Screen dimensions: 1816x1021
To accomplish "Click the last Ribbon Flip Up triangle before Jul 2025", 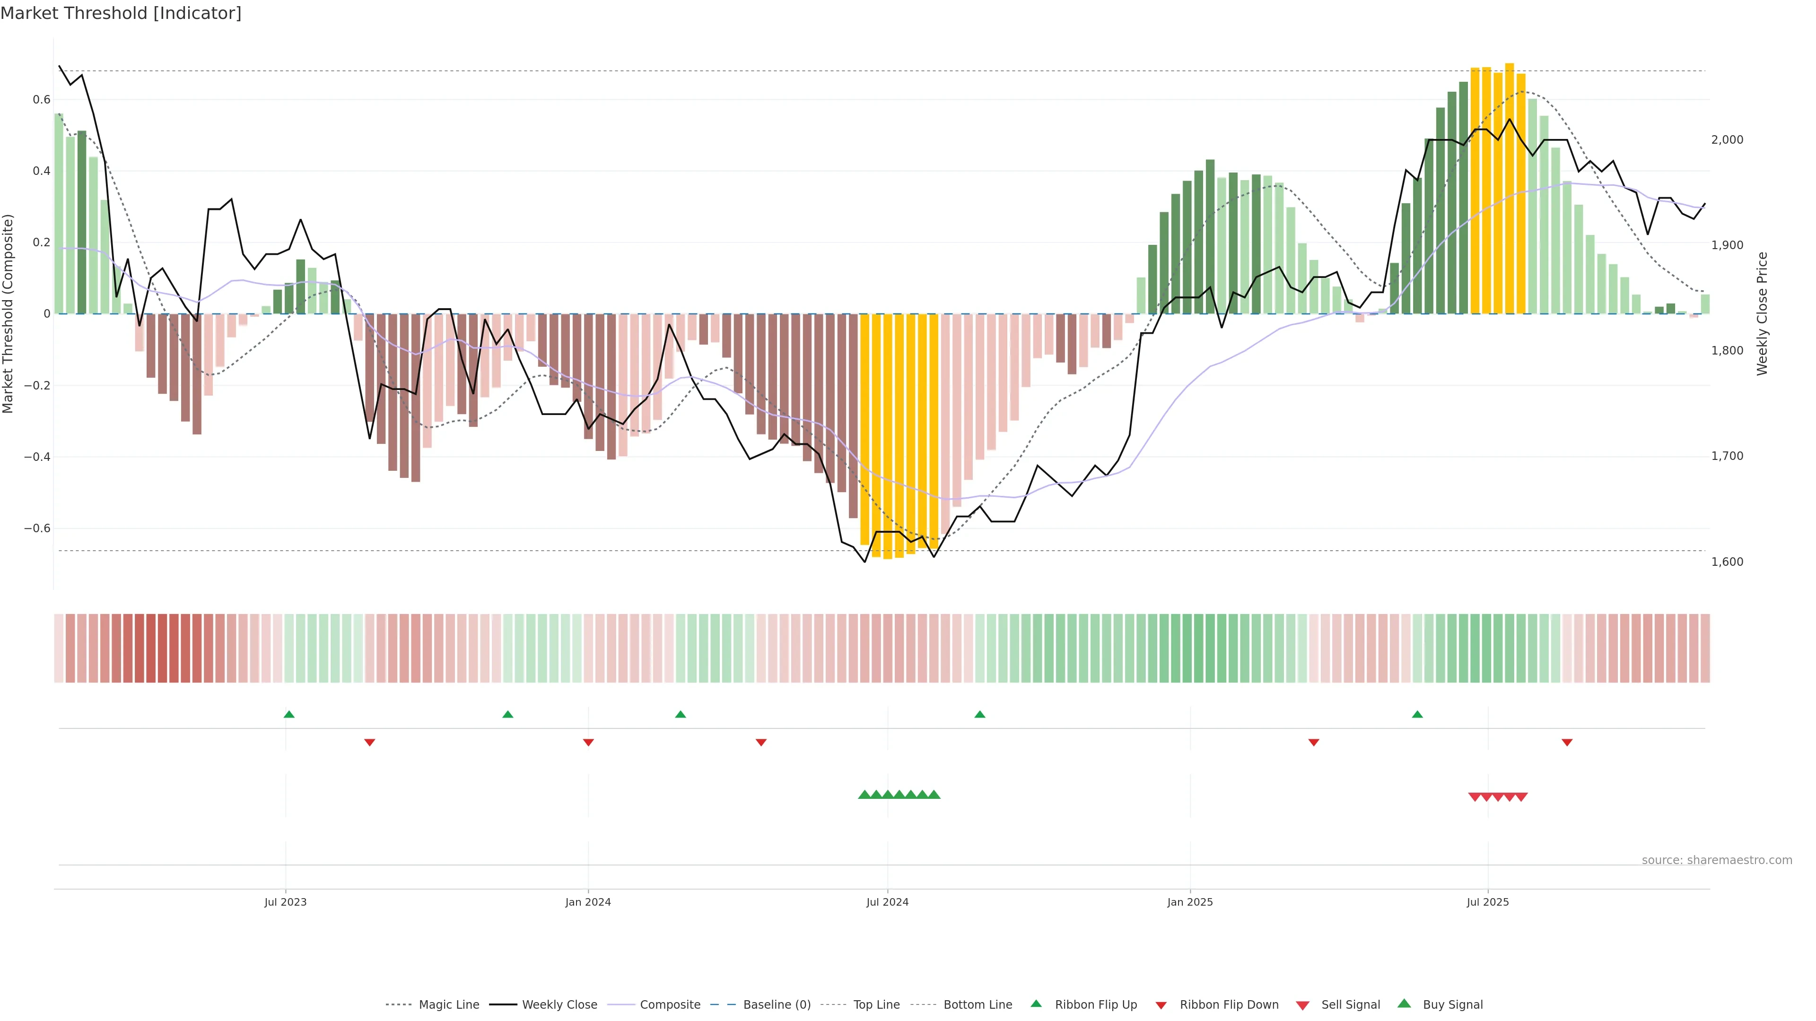I will click(x=1417, y=715).
